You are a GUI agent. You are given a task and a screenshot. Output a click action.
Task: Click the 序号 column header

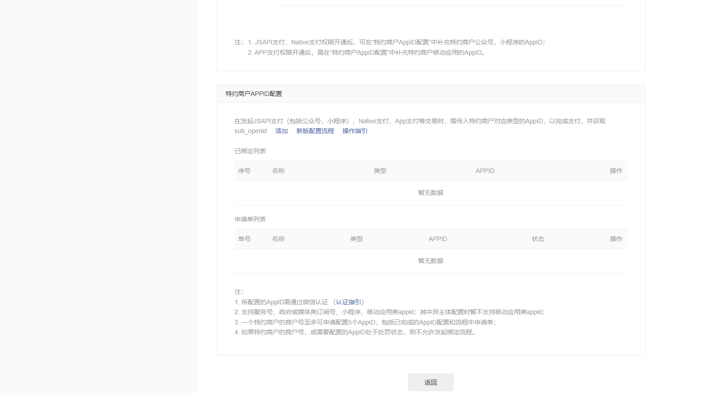[244, 171]
